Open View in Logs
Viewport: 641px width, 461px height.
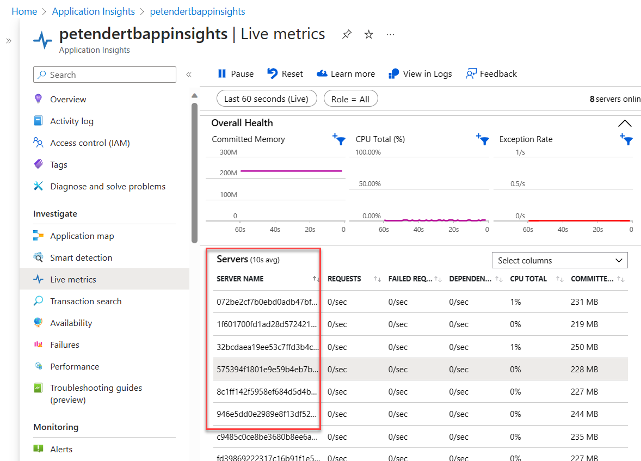pos(420,73)
